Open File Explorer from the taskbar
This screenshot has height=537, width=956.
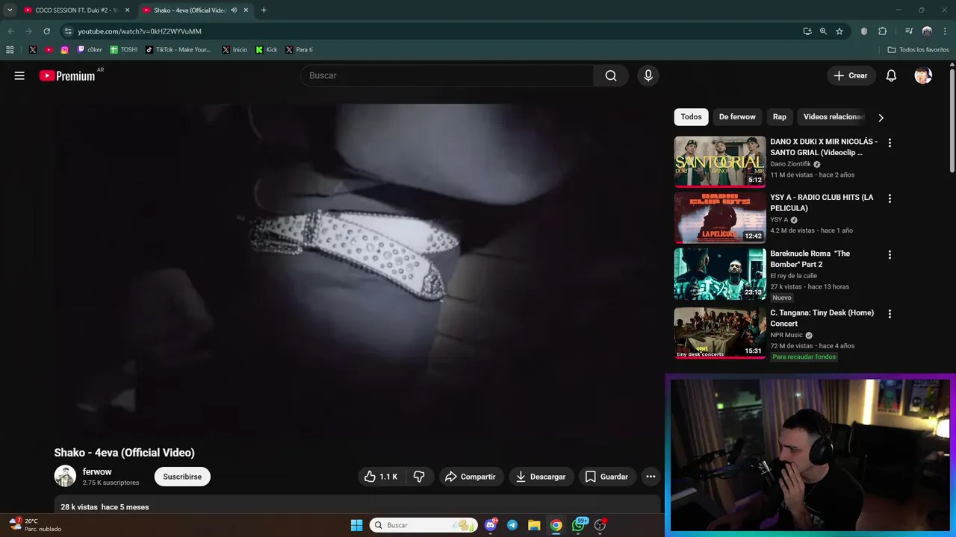tap(534, 525)
